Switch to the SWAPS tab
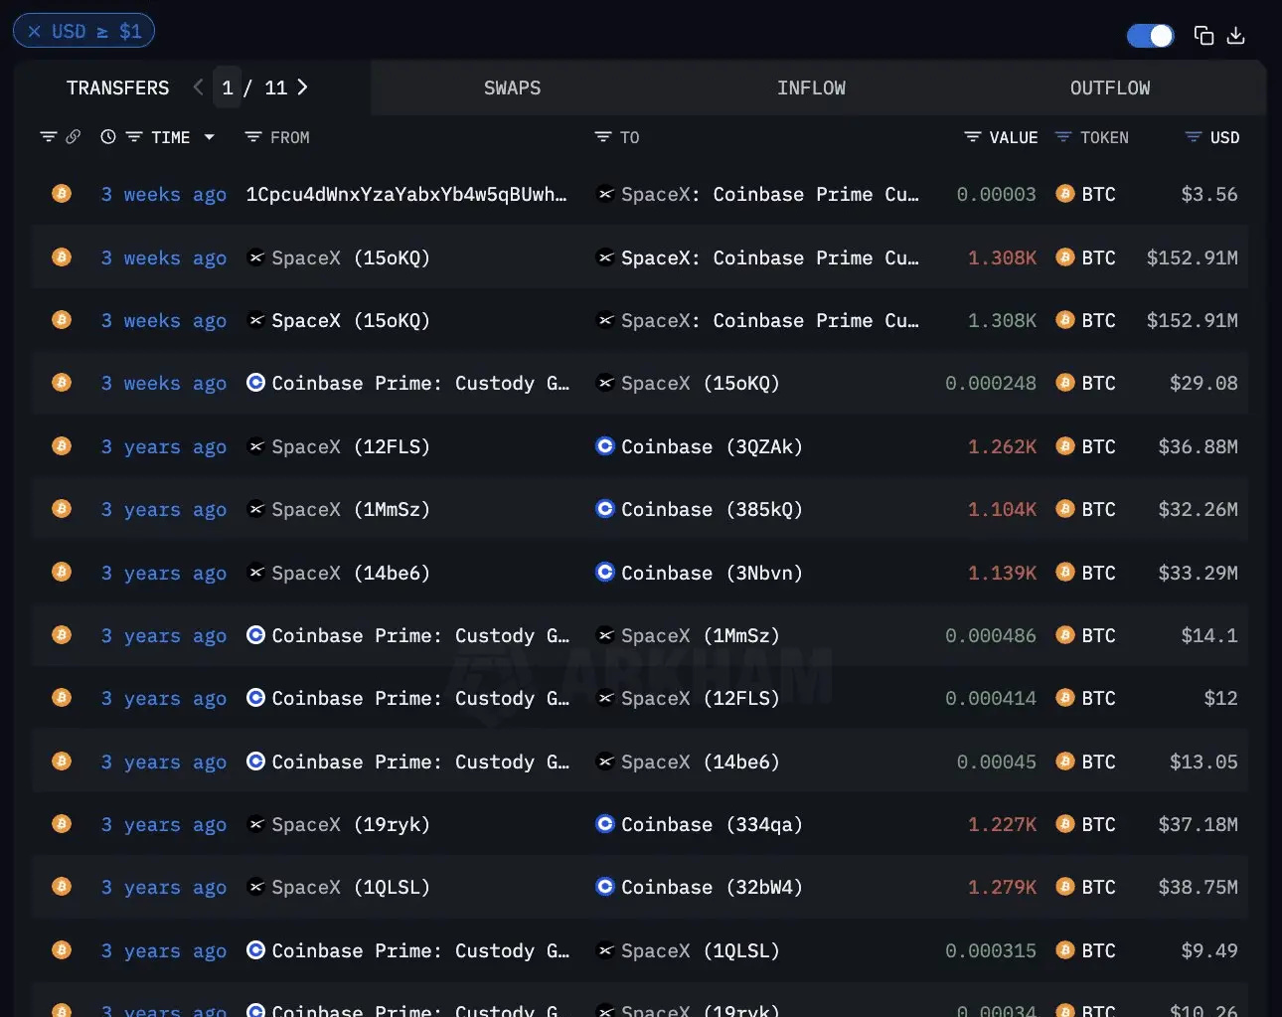This screenshot has height=1017, width=1282. (x=513, y=87)
